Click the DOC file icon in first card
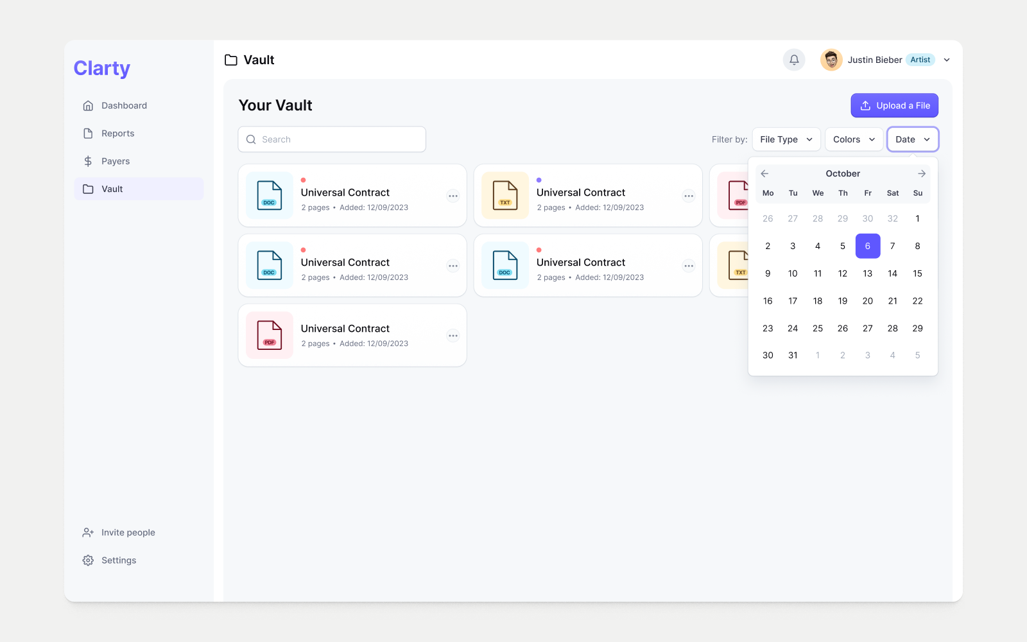 point(270,196)
